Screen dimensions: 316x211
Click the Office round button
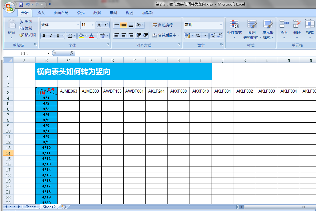coord(9,8)
